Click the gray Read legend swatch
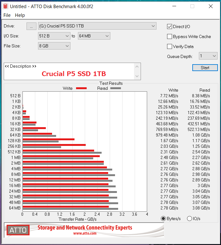Screen dimensions: 221x245 coord(116,88)
